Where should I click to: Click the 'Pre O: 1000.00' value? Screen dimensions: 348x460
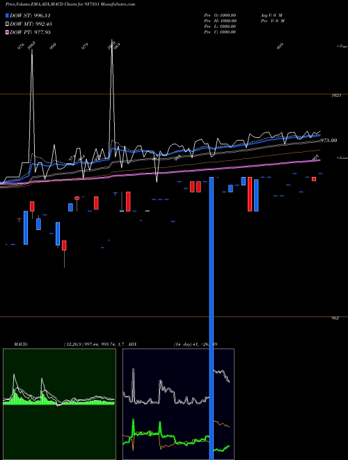[x=220, y=15]
